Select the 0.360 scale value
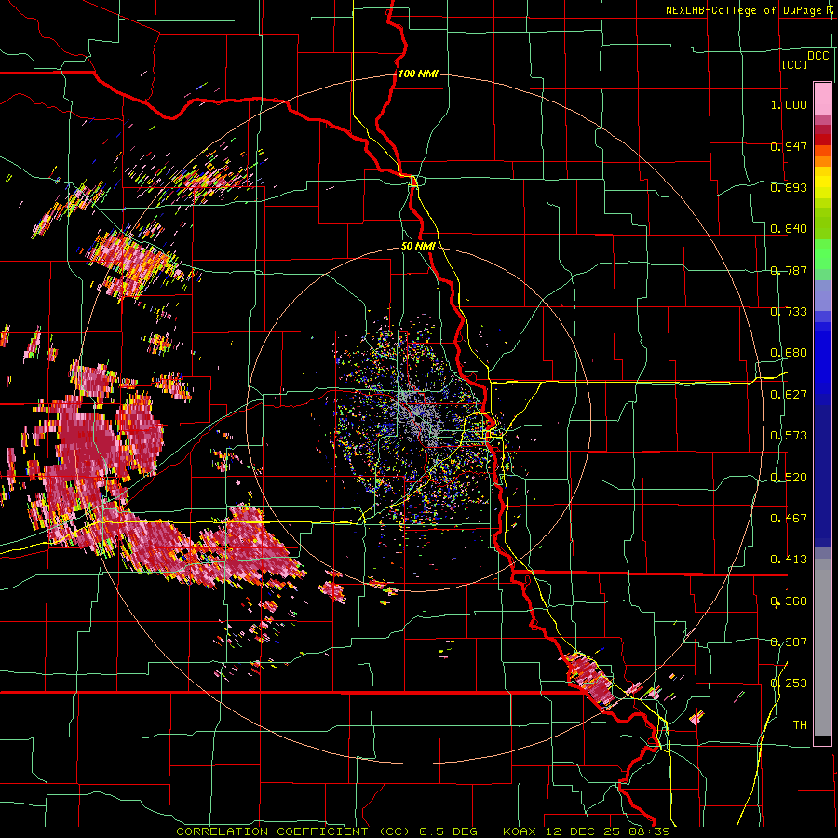This screenshot has width=838, height=838. coord(789,601)
